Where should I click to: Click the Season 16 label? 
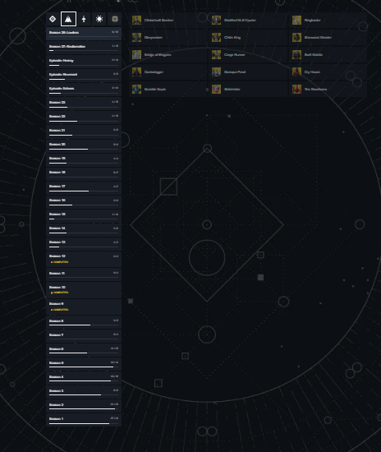[57, 200]
